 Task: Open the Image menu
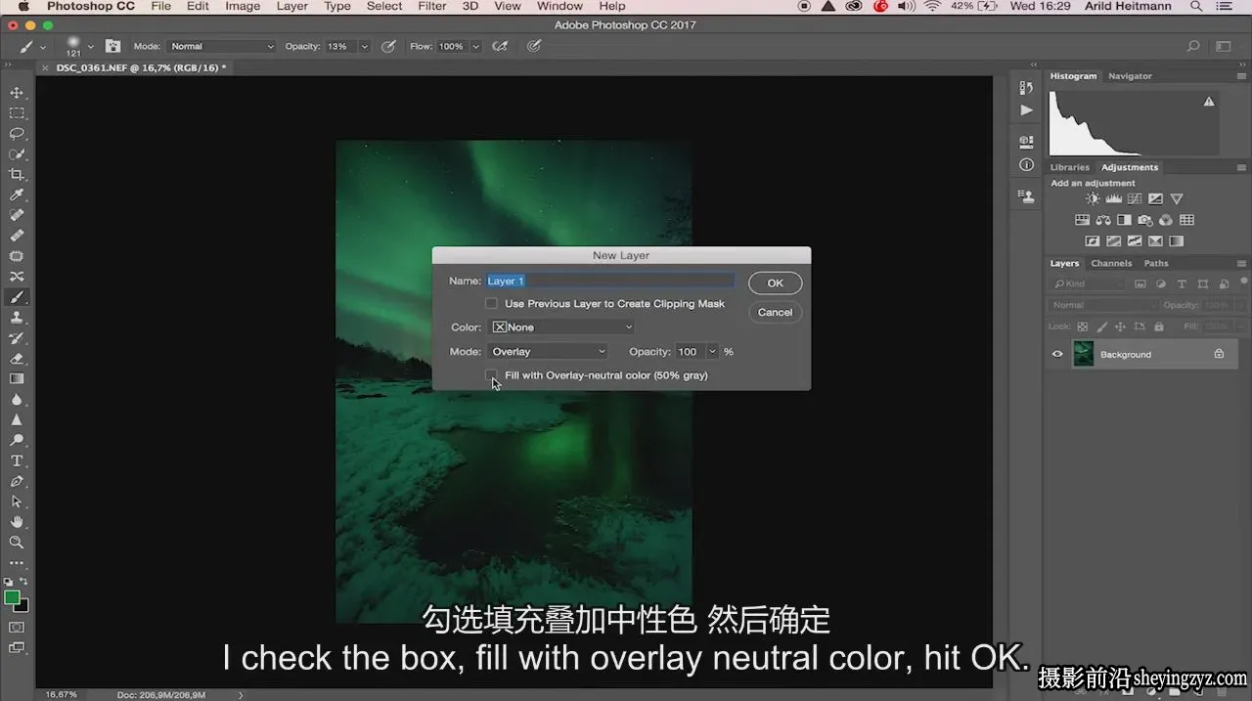pos(243,6)
